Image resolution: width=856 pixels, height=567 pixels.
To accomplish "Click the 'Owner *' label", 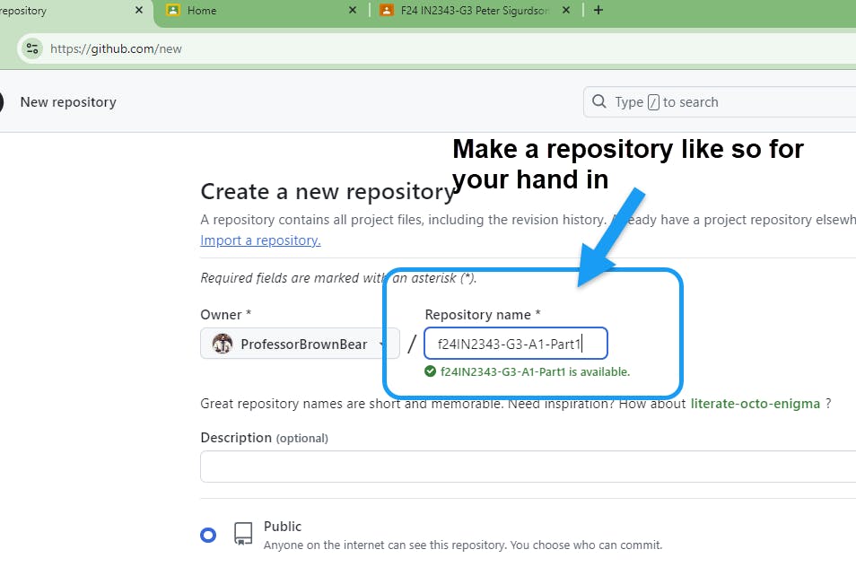I will tap(225, 315).
